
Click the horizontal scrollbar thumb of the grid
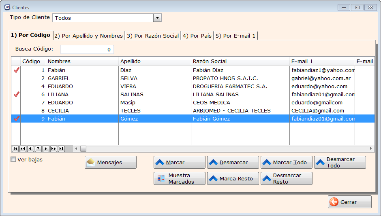pos(83,149)
